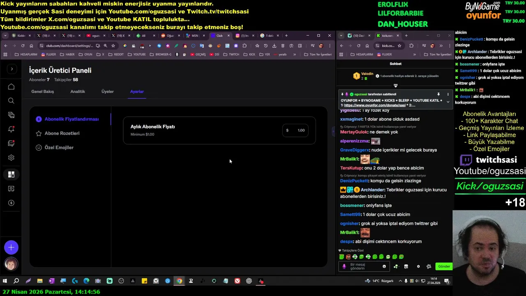Open Windows taskbar search
This screenshot has width=526, height=296.
coord(16,281)
